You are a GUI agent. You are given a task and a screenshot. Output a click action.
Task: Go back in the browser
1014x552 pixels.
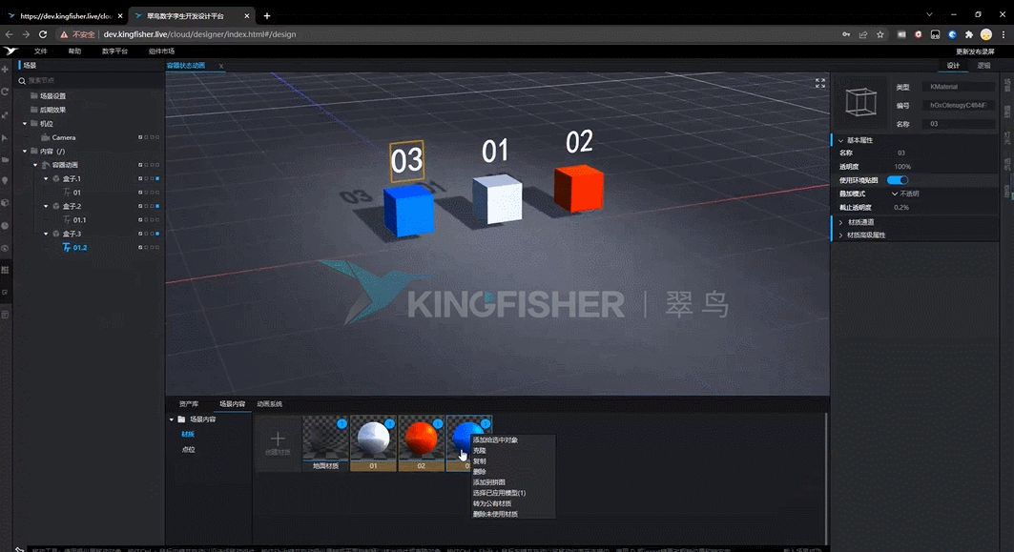tap(9, 34)
